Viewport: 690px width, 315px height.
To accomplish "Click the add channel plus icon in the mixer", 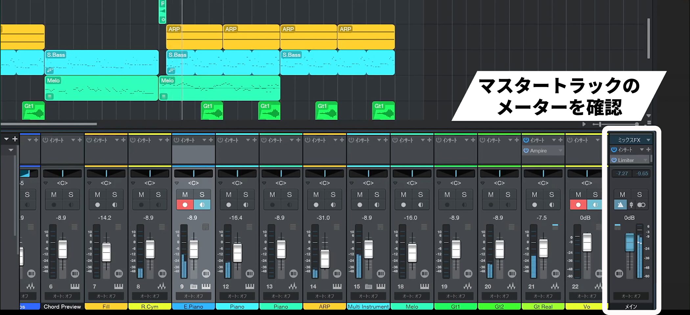I will tap(15, 139).
